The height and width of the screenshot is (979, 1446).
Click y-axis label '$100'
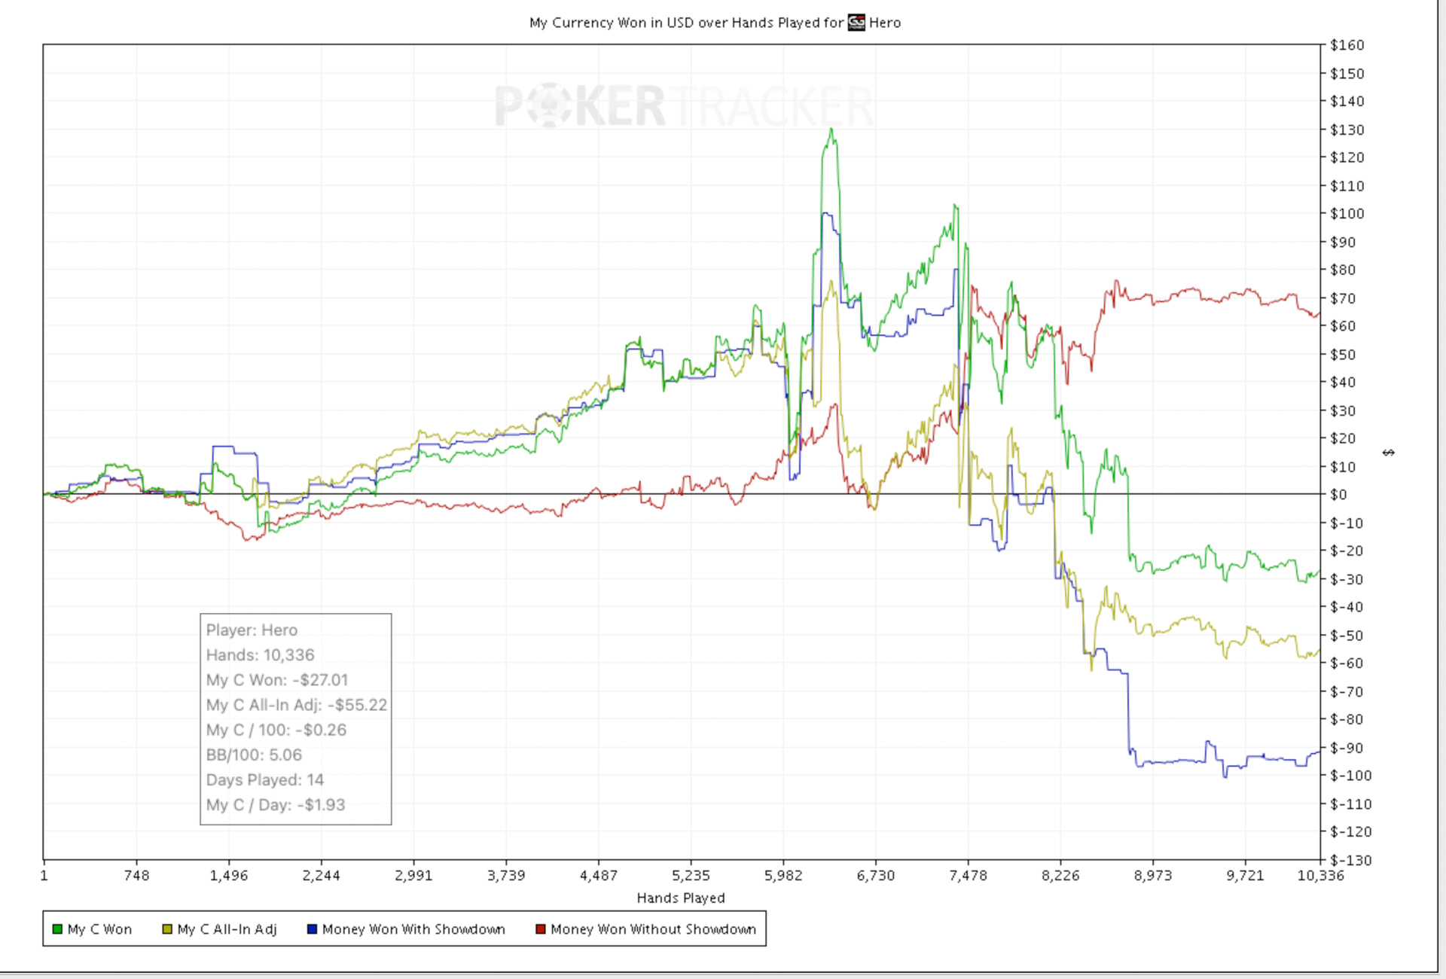coord(1347,214)
